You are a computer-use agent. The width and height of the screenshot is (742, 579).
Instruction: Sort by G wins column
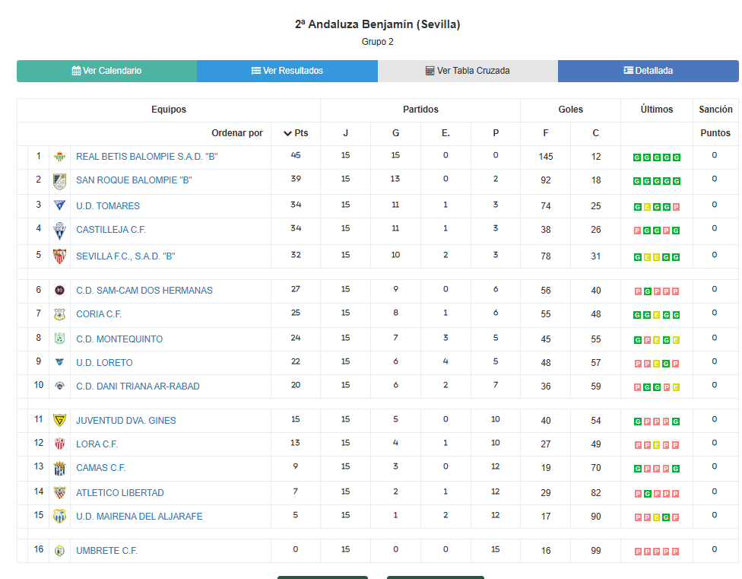395,133
